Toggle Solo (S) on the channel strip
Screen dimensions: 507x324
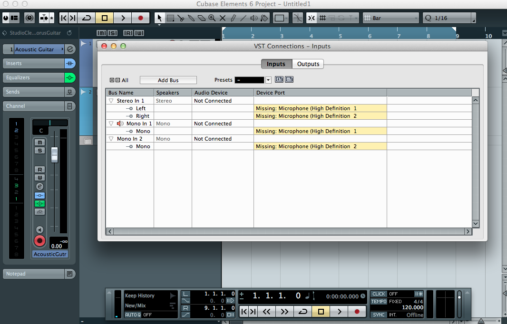pos(40,151)
